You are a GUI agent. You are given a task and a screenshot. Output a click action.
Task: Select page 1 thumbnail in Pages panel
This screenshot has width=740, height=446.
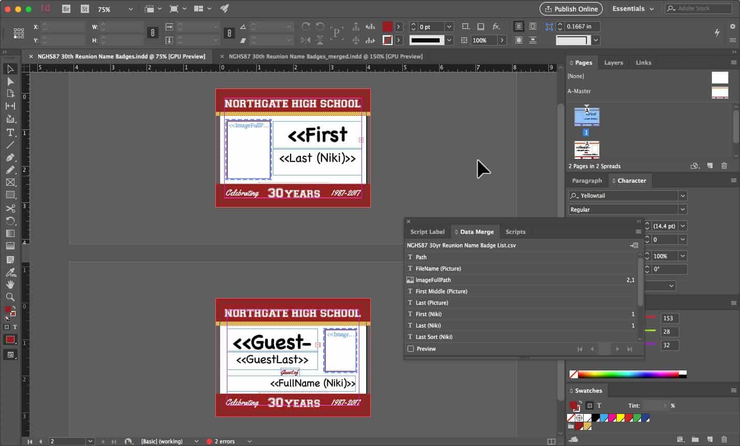586,116
